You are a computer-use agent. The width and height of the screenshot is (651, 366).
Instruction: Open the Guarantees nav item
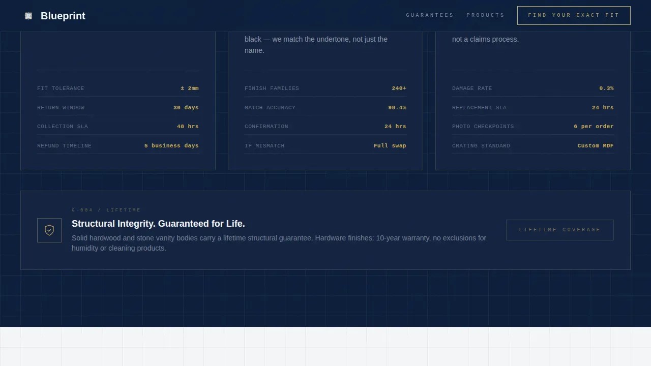coord(430,15)
